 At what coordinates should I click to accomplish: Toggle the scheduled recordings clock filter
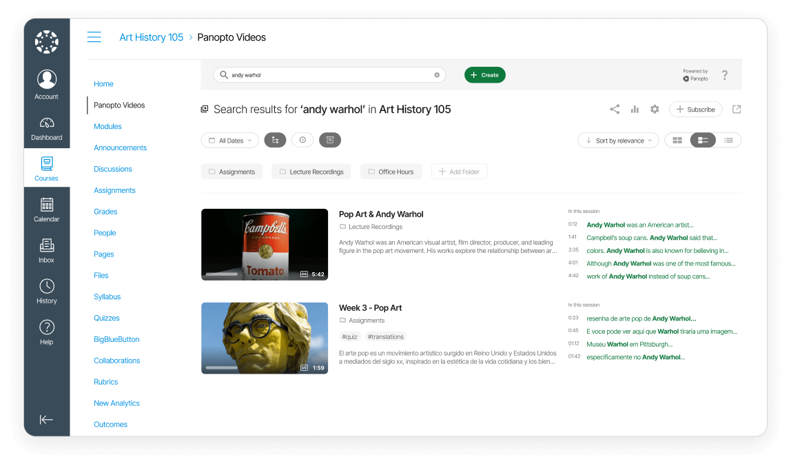click(x=302, y=140)
